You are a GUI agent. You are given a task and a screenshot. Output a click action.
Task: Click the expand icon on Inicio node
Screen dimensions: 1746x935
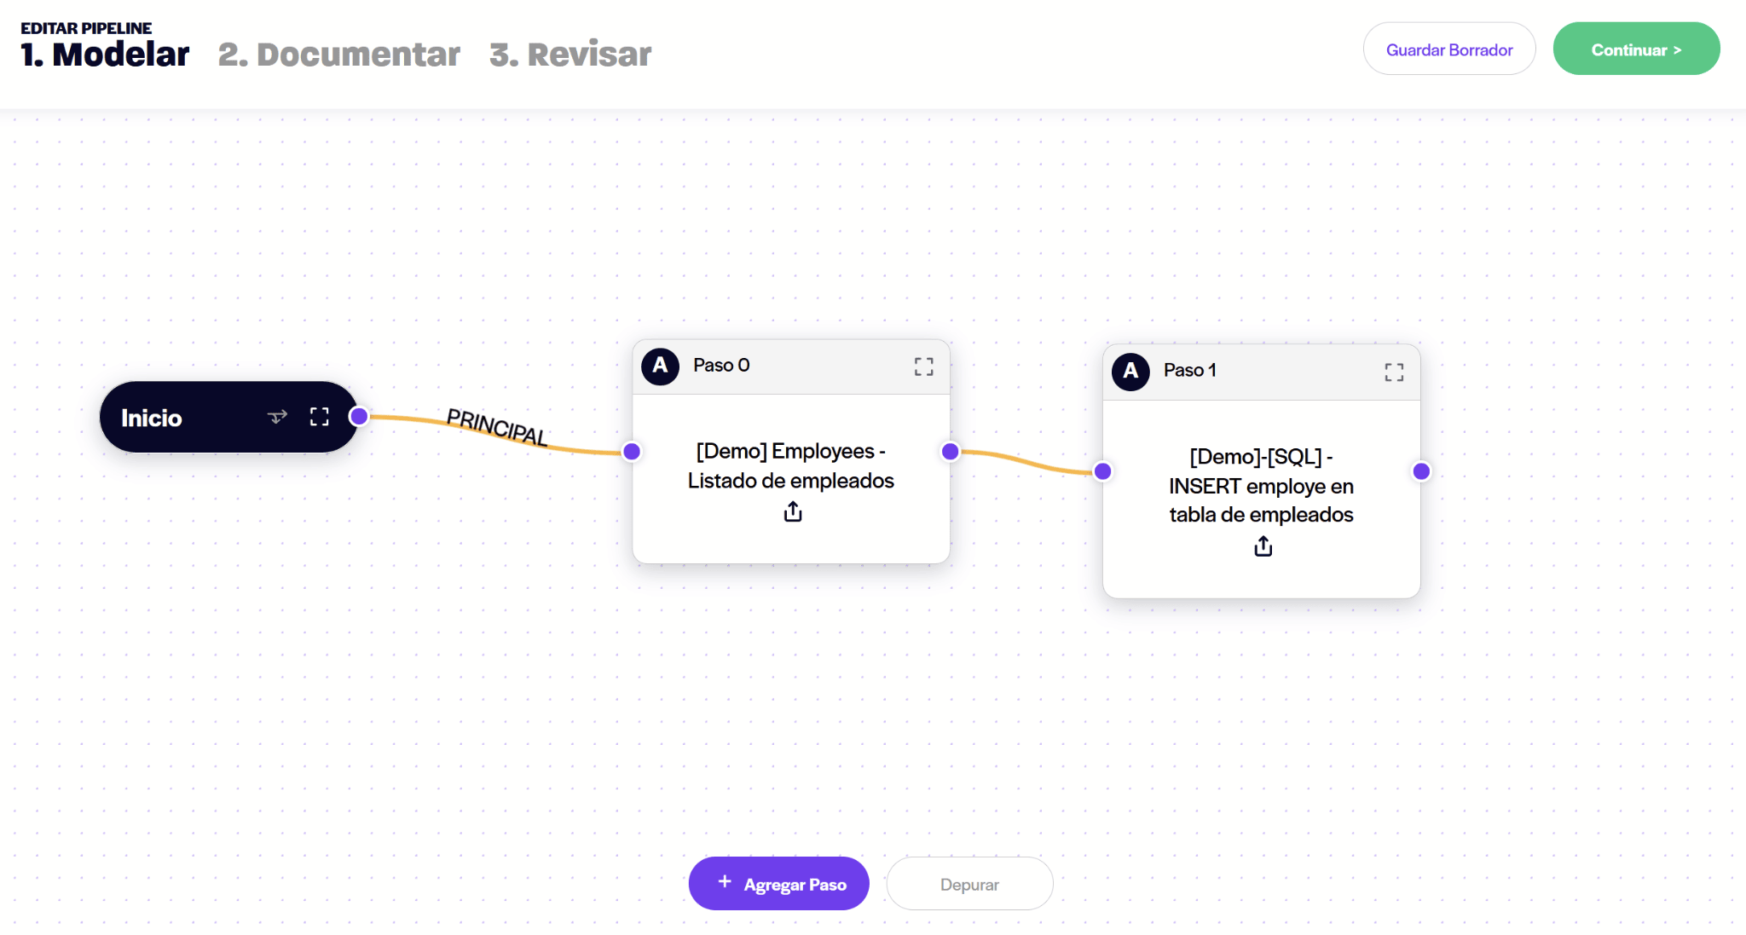tap(319, 417)
